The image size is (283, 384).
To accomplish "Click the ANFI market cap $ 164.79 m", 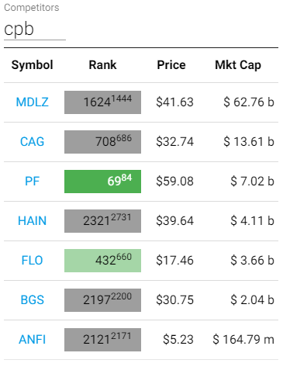I will [x=243, y=340].
